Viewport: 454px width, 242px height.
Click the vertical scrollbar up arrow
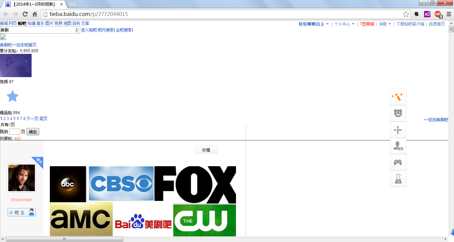coord(451,23)
